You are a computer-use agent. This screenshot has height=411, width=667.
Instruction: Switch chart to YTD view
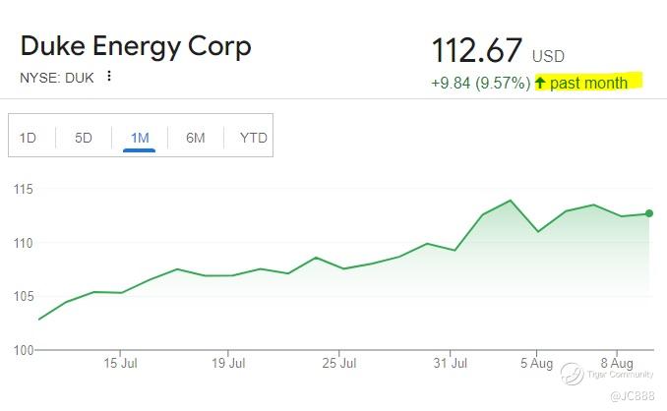pyautogui.click(x=253, y=138)
